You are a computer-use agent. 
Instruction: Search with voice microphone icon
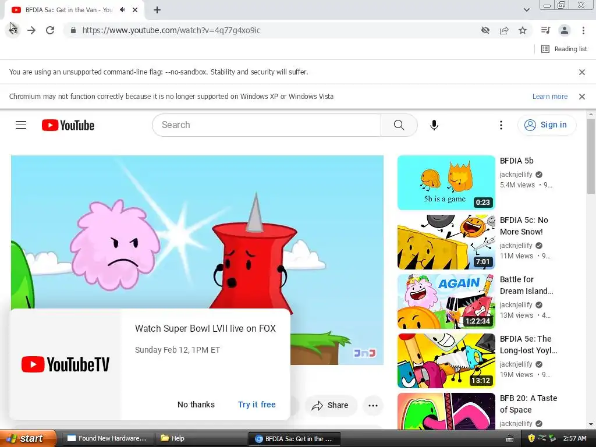[434, 125]
